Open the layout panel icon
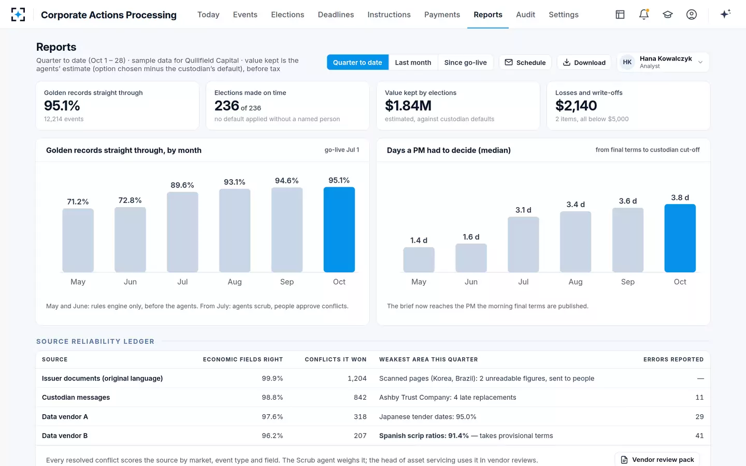 click(620, 14)
